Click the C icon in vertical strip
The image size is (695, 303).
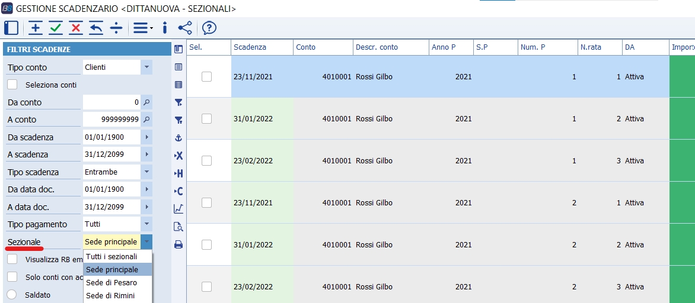click(178, 191)
